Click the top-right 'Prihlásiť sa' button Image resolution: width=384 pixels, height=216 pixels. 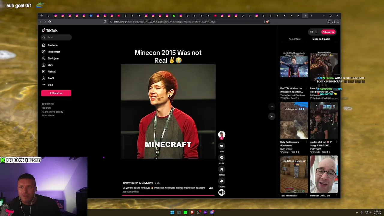tap(328, 32)
